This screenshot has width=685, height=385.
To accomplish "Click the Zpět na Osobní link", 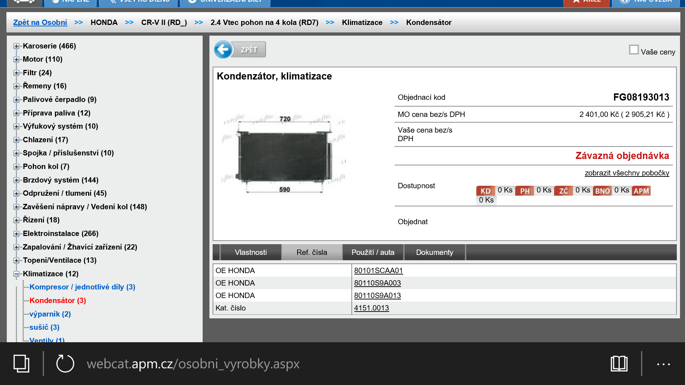I will point(40,22).
